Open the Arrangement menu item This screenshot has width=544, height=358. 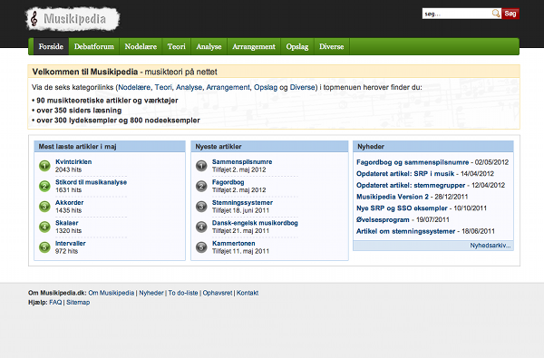254,46
